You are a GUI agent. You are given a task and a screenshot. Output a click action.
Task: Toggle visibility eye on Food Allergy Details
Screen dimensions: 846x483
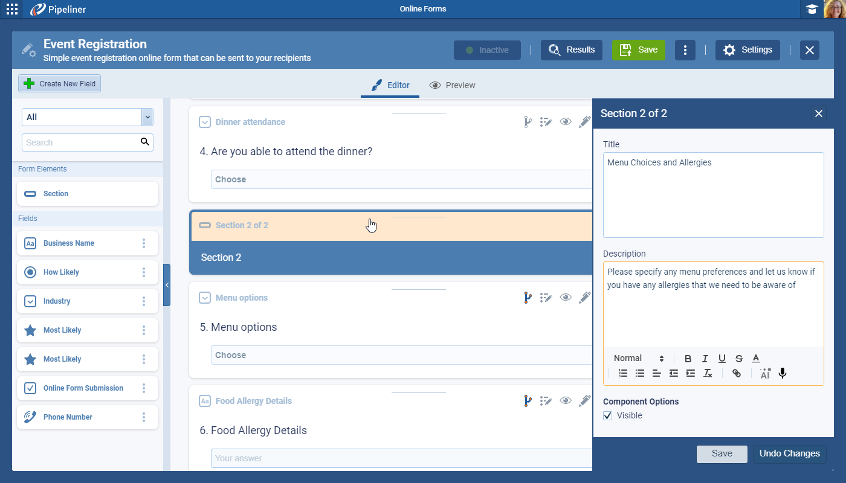pos(565,401)
